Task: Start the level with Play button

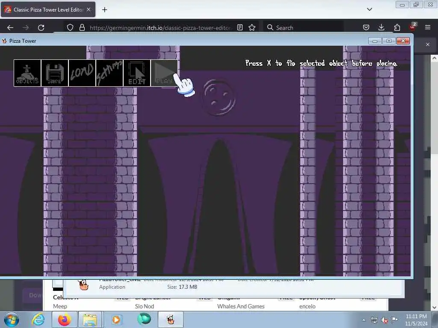Action: [164, 73]
